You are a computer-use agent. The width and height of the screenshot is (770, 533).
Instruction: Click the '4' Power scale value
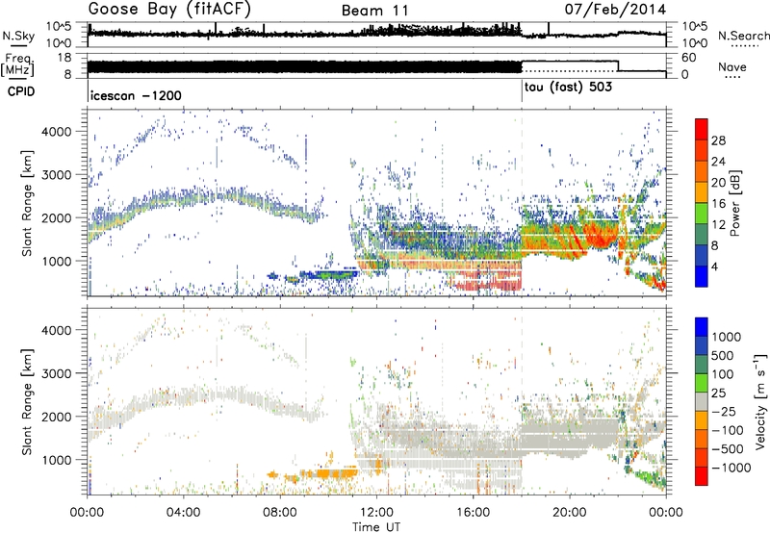tap(714, 266)
